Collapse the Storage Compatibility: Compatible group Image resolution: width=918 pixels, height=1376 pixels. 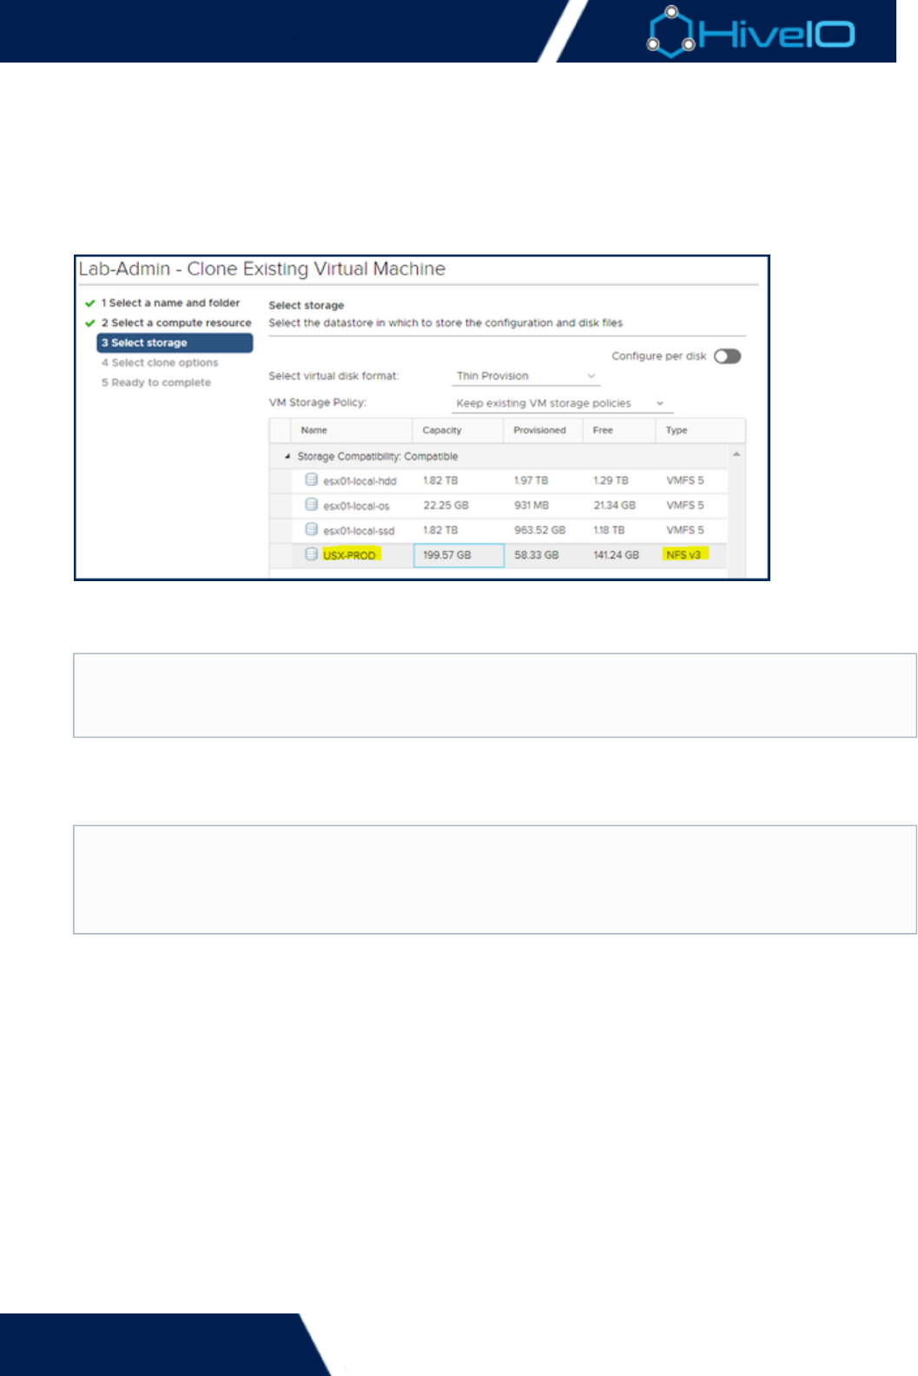(x=287, y=456)
